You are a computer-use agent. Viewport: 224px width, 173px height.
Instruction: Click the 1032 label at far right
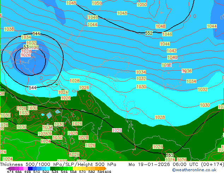[202, 90]
